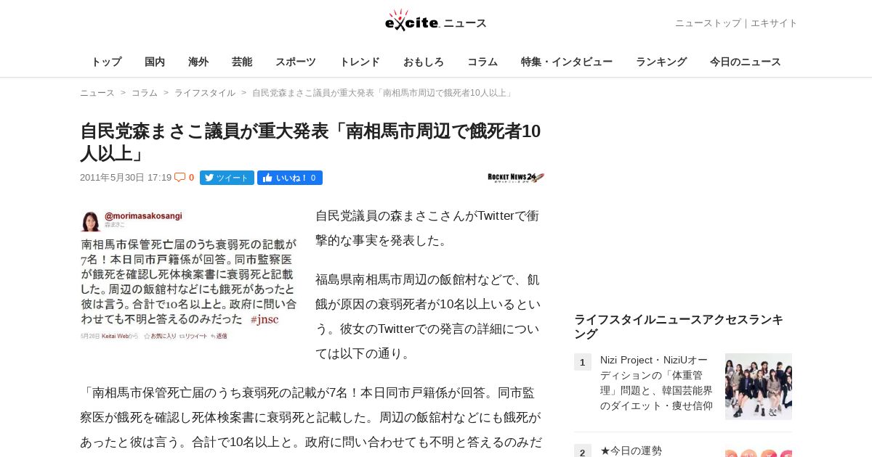Open the 今日のニュース navigation item

746,62
